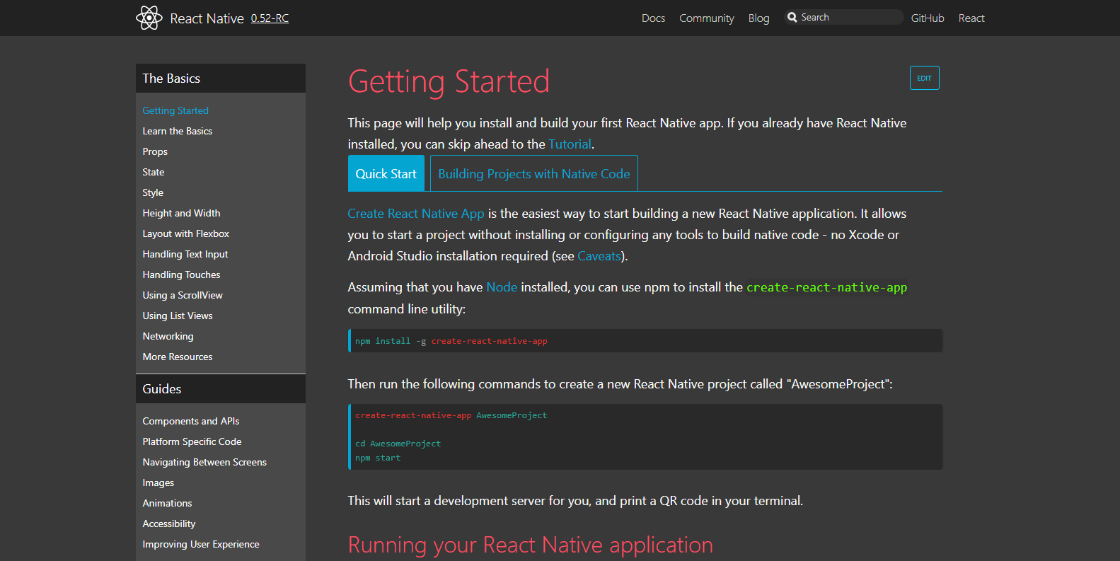The height and width of the screenshot is (561, 1120).
Task: Open the Node link
Action: pyautogui.click(x=502, y=287)
